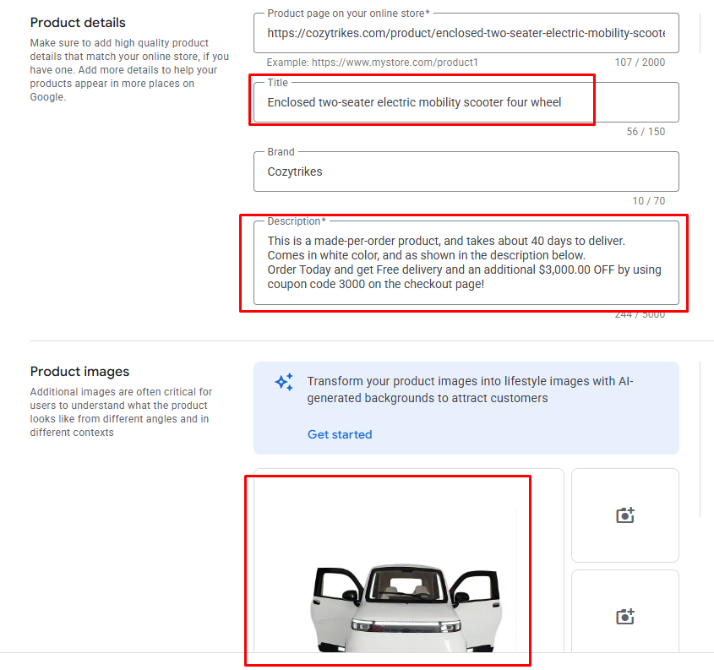Click the lower add-photo camera icon
The width and height of the screenshot is (714, 670).
624,616
